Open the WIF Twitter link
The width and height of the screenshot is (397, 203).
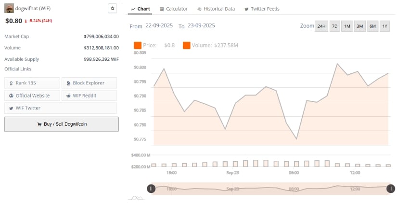tap(61, 108)
